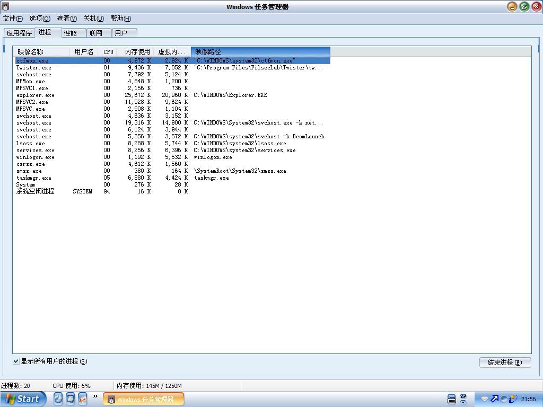Image resolution: width=543 pixels, height=407 pixels.
Task: Click the orange orb tray icon
Action: 513,399
